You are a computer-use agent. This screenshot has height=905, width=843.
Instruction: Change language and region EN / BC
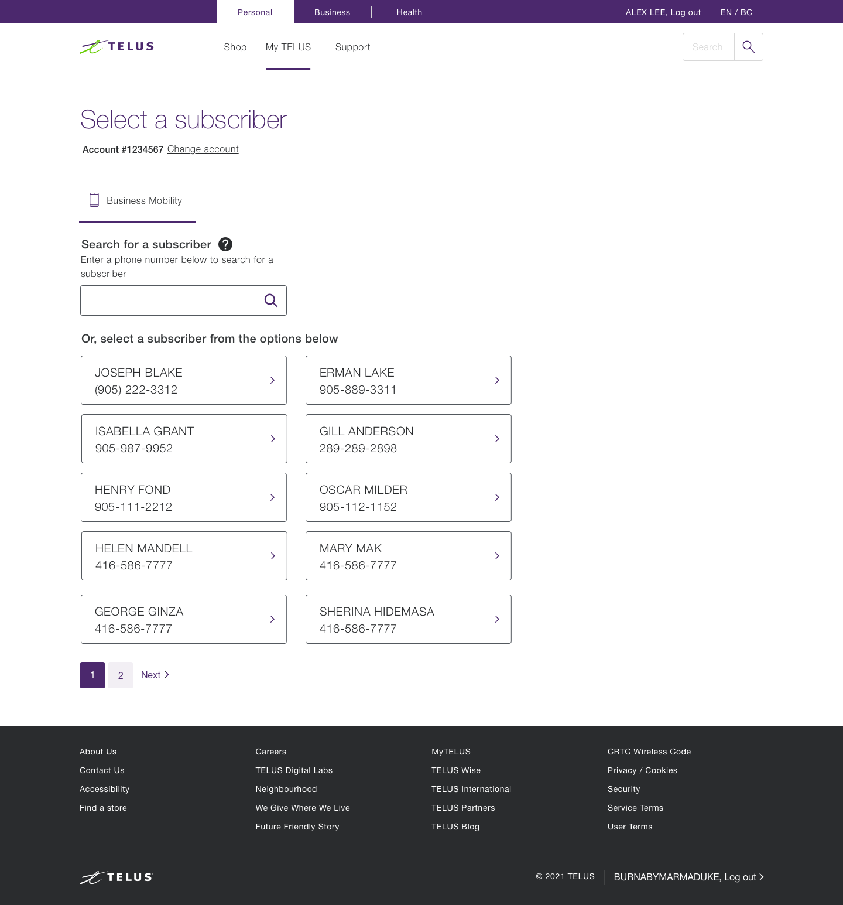click(x=736, y=12)
